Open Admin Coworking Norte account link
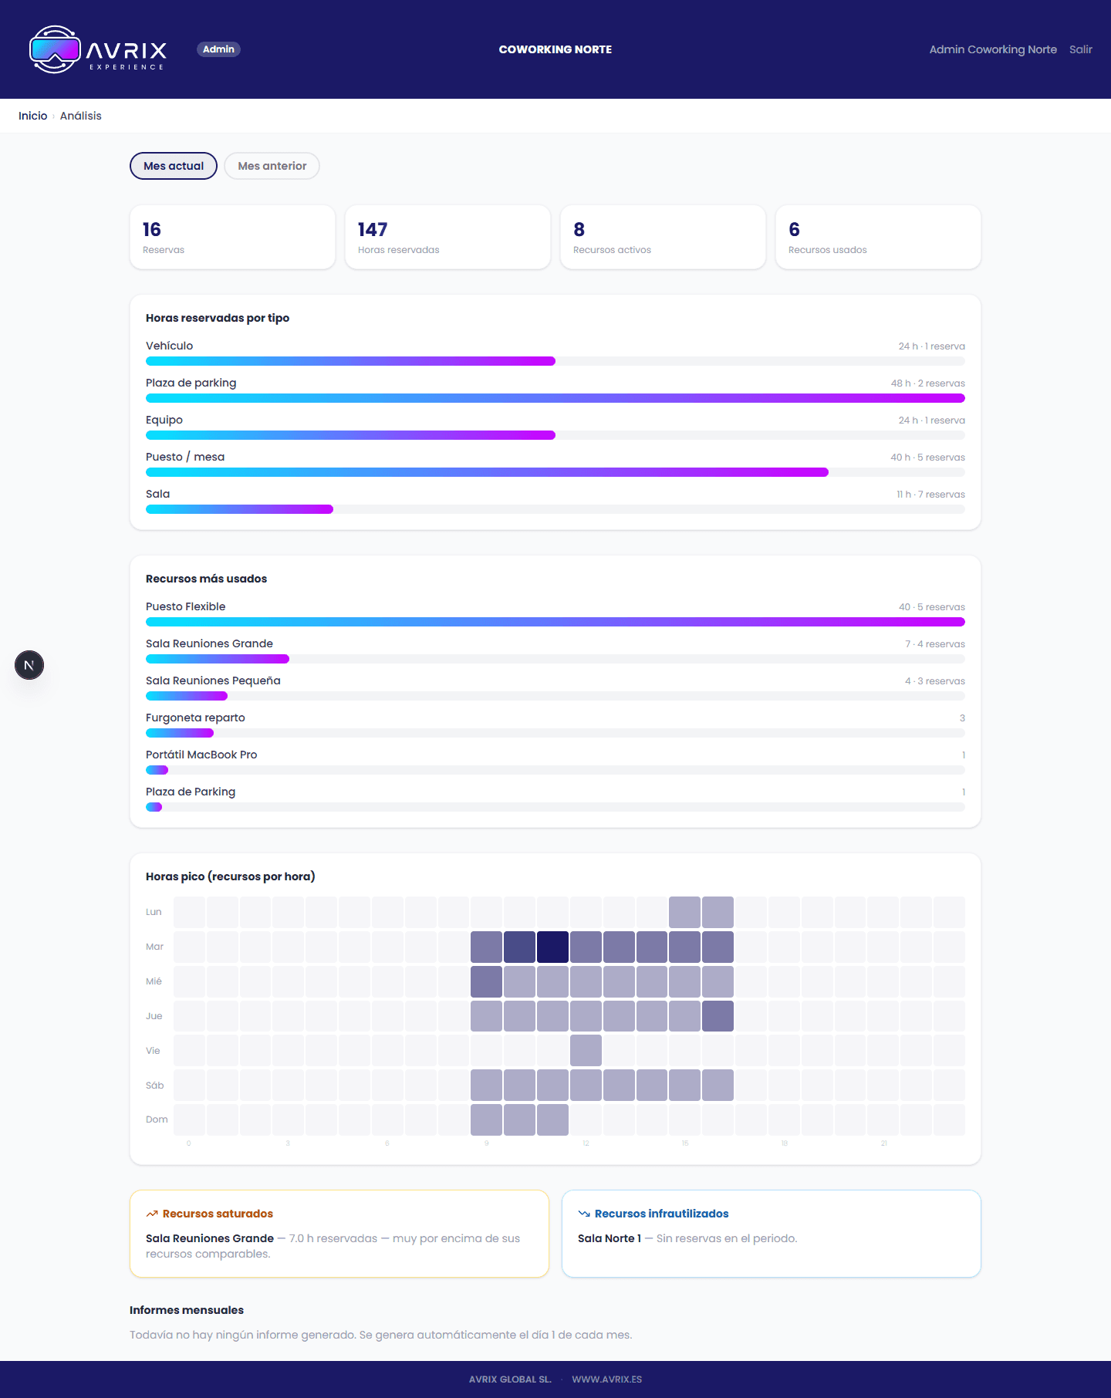 [x=993, y=49]
